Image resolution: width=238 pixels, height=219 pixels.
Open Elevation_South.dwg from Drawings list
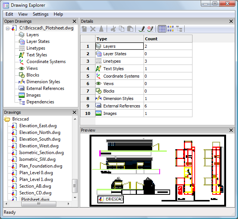point(40,139)
